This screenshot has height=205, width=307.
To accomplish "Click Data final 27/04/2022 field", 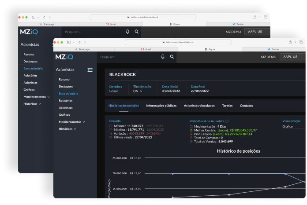I will (x=200, y=89).
